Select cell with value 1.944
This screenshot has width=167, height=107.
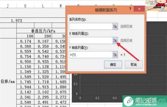25,87
